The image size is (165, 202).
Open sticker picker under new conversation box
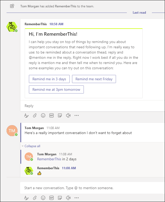pyautogui.click(x=60, y=198)
